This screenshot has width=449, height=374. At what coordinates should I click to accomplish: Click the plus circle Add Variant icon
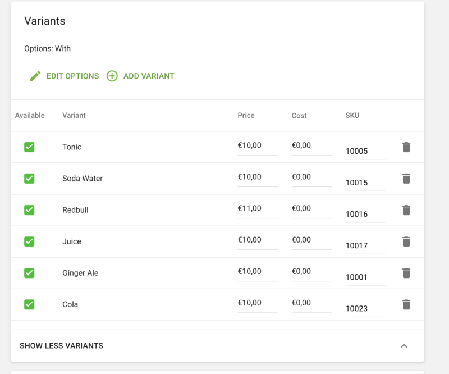pos(112,76)
